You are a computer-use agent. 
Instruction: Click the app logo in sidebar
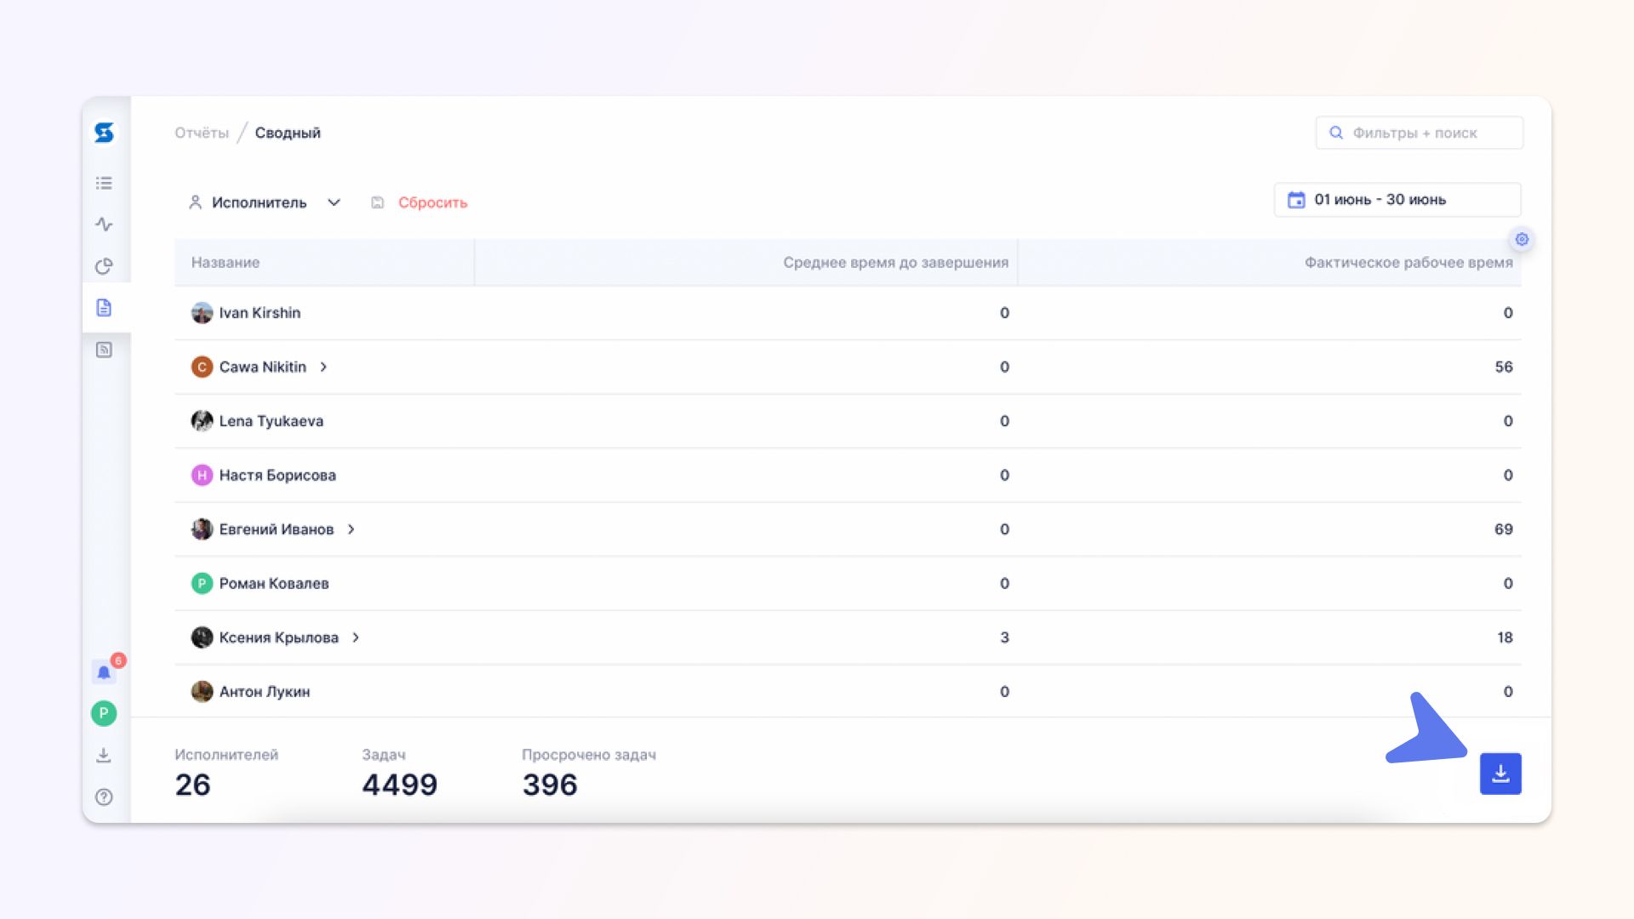point(104,133)
